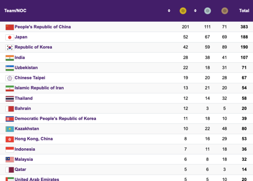253x181 pixels.
Task: Click the Uzbekistan flag icon
Action: [x=10, y=68]
